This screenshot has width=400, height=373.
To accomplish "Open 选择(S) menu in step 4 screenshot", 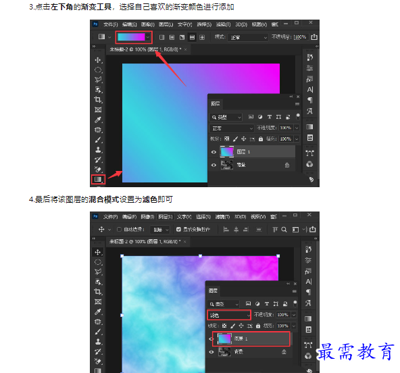I will pyautogui.click(x=203, y=217).
